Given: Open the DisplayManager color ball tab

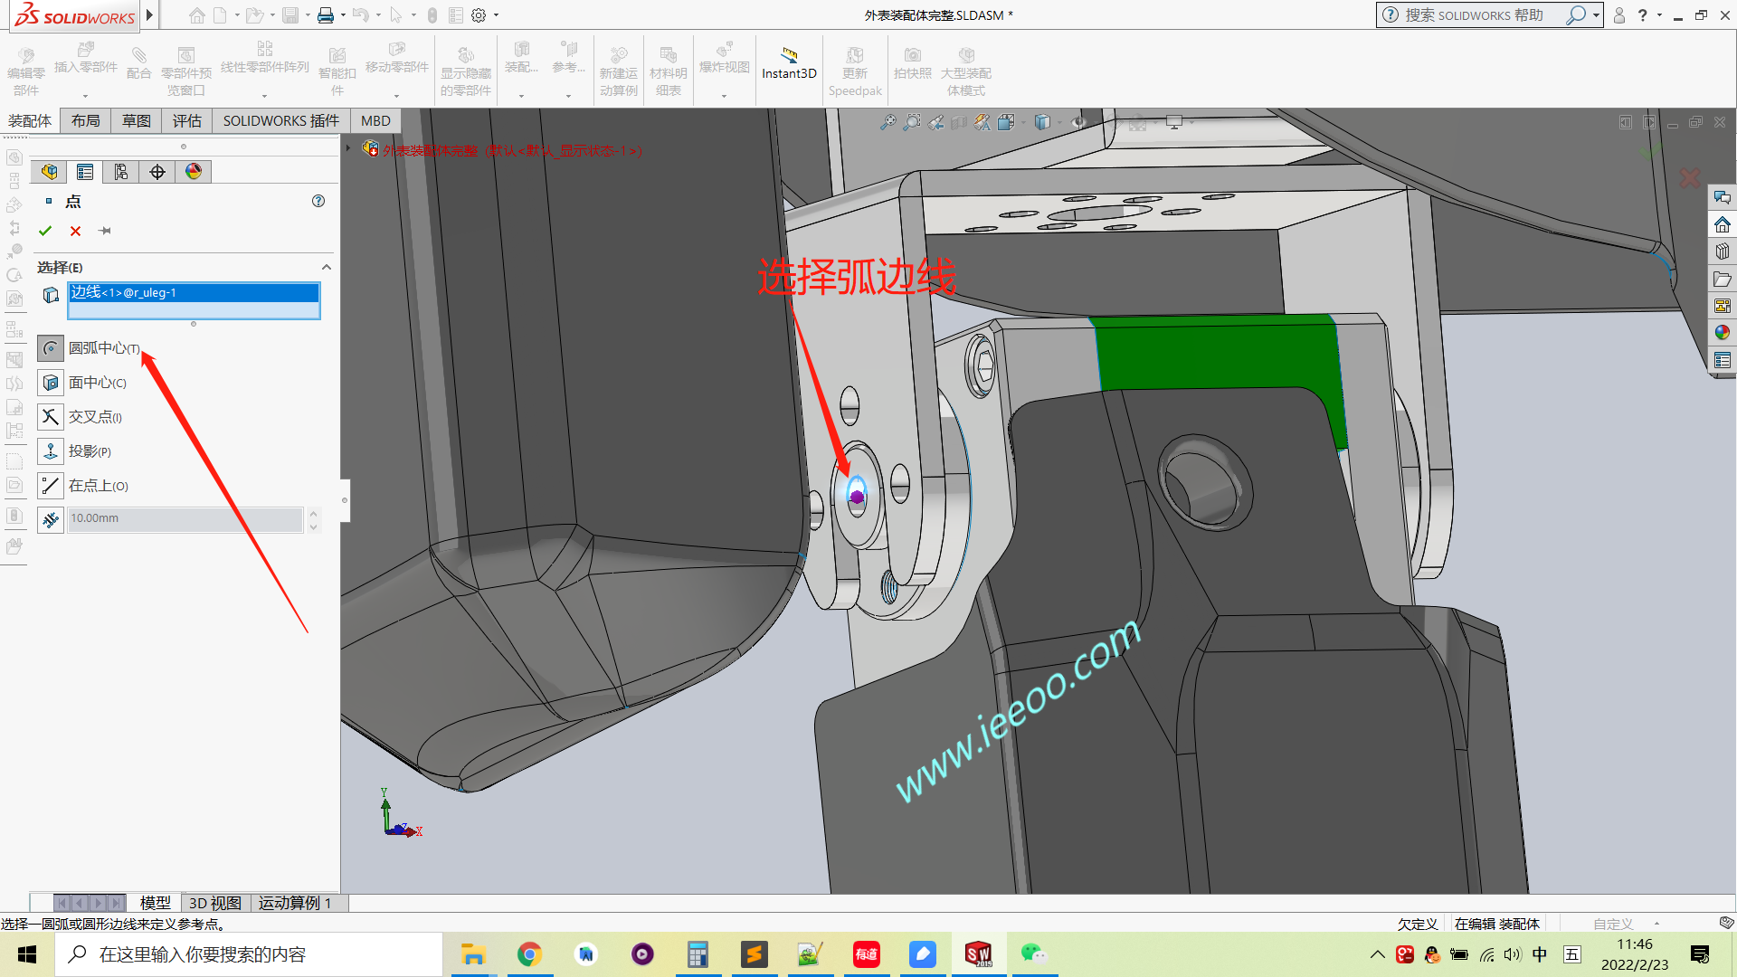Looking at the screenshot, I should (x=194, y=172).
